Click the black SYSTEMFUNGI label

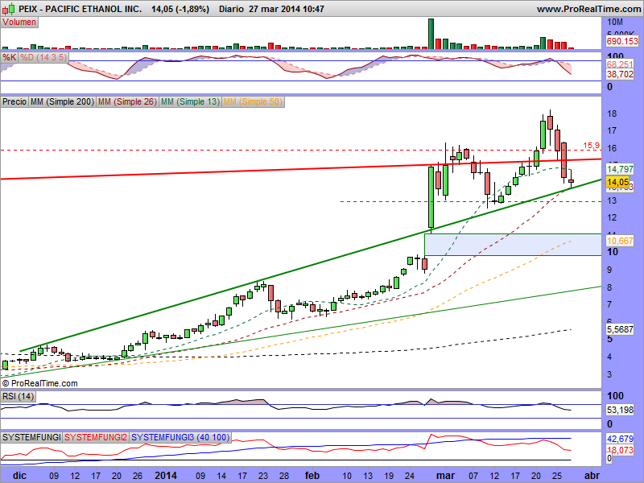(x=31, y=437)
